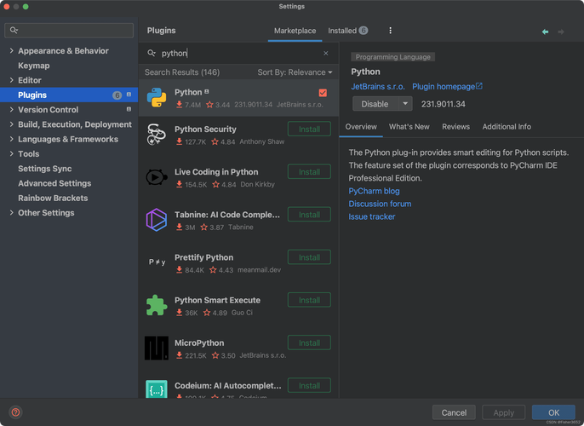Click the Live Coding in Python icon
The height and width of the screenshot is (426, 584).
pos(157,177)
